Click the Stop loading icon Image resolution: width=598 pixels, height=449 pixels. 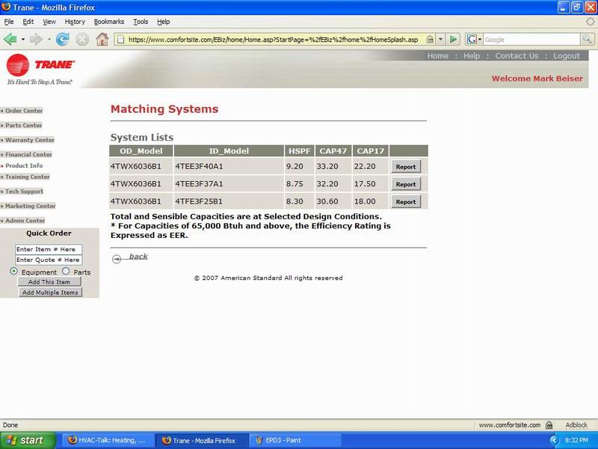click(x=82, y=39)
